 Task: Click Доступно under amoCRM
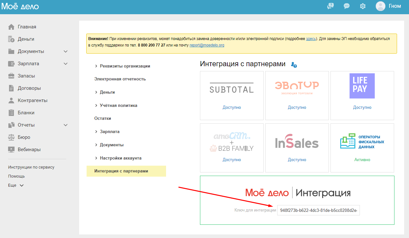tap(232, 160)
